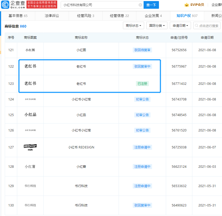The width and height of the screenshot is (222, 216).
Task: Click the 书行科技 trademark image
Action: click(30, 186)
